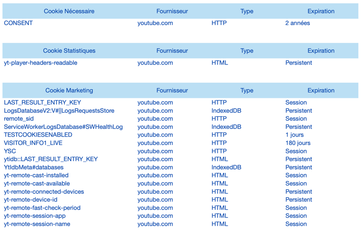Click the '180 jours' expiration value
Screen dimensions: 364x231
298,143
